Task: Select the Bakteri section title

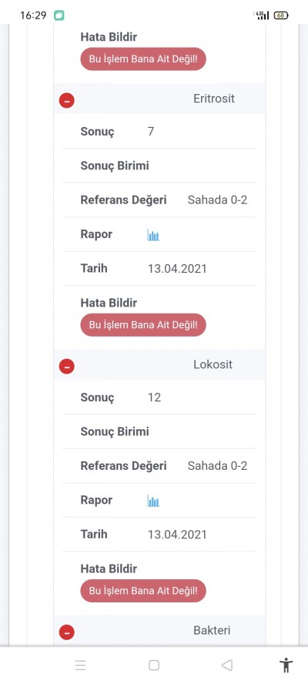Action: coord(212,630)
